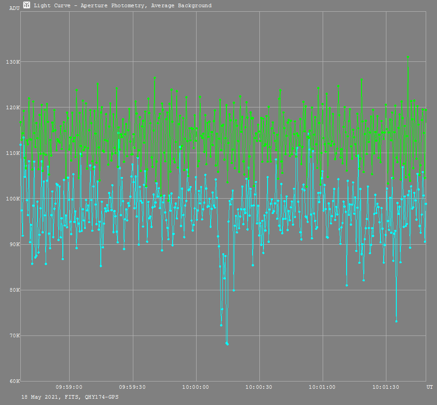The image size is (437, 405).
Task: Click the 60K y-axis label
Action: click(14, 382)
